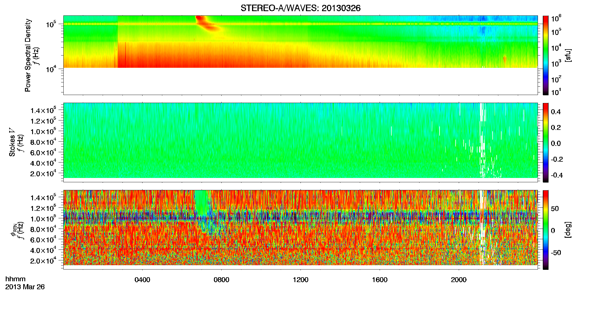The height and width of the screenshot is (309, 601).
Task: Click the 2000 time axis label
Action: click(x=459, y=280)
